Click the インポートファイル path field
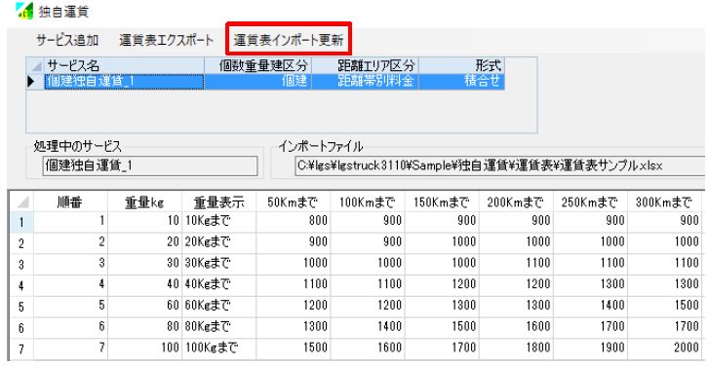Screen dimensions: 708x366 pyautogui.click(x=499, y=165)
